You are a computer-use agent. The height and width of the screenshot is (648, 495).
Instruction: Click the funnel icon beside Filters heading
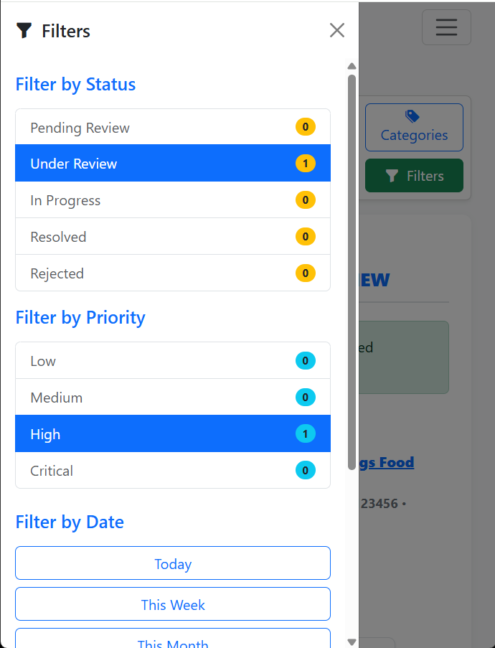click(x=24, y=31)
